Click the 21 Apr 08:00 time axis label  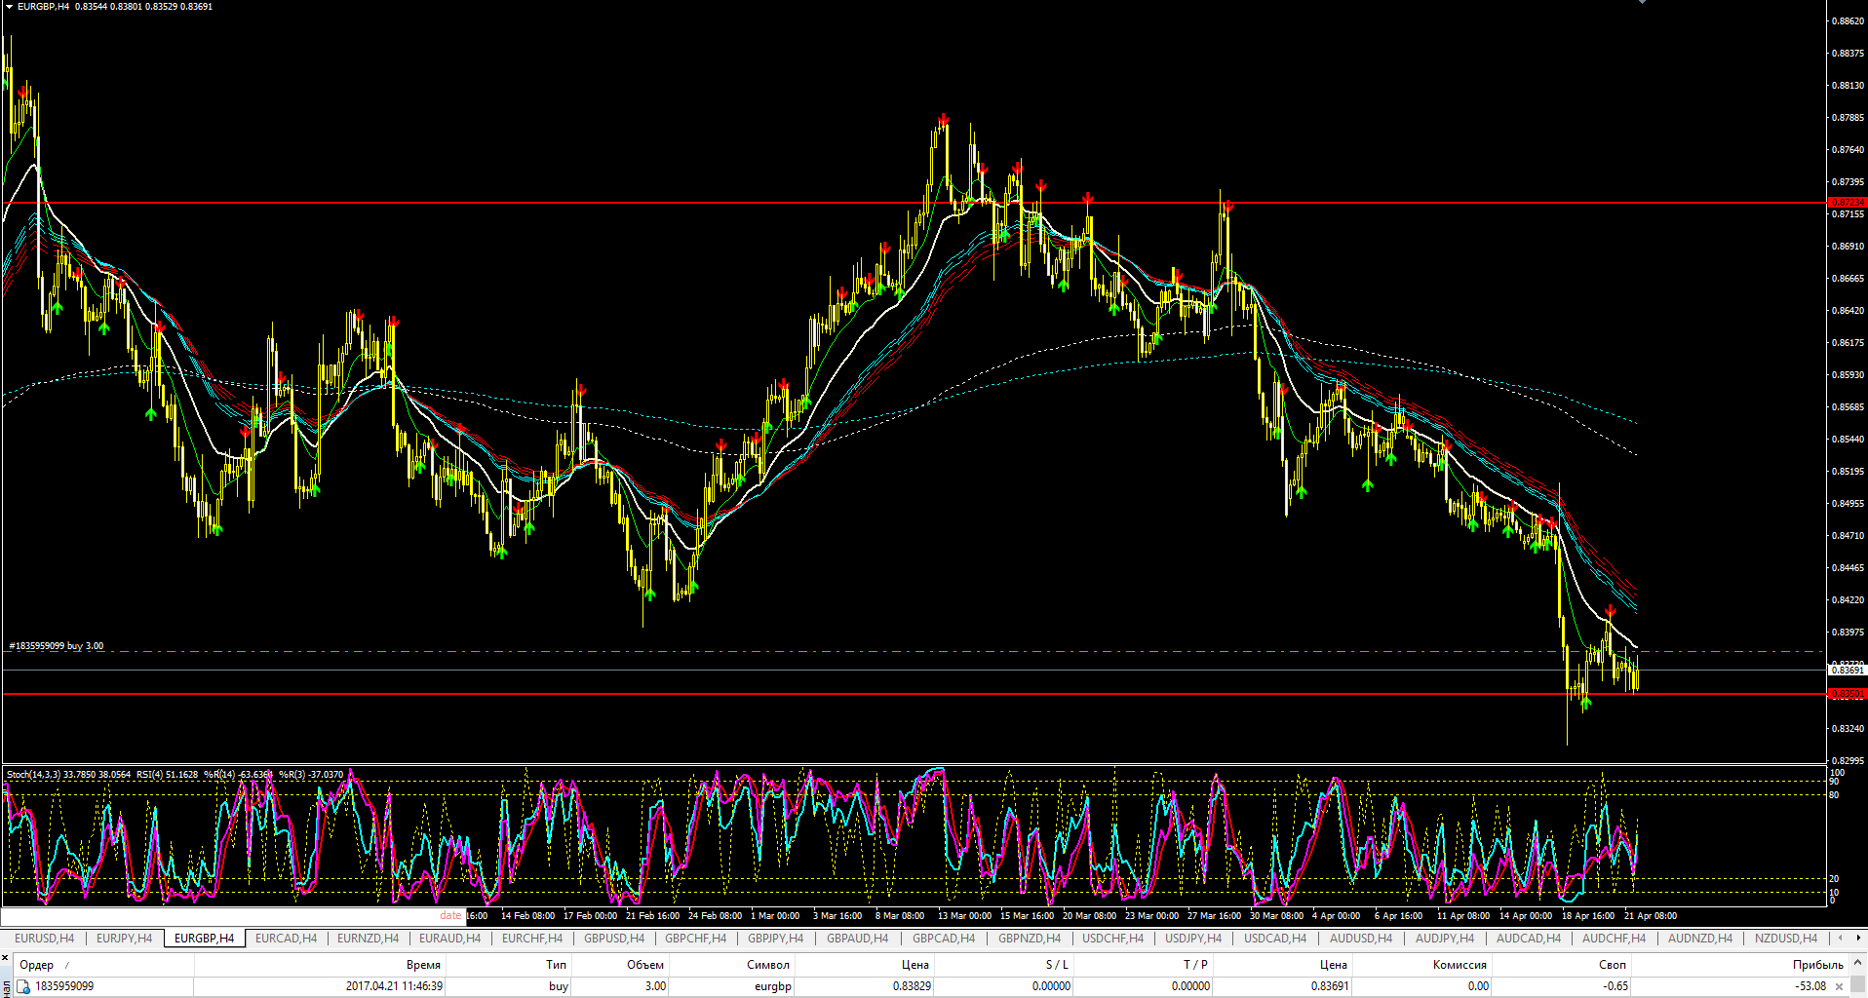(1651, 916)
